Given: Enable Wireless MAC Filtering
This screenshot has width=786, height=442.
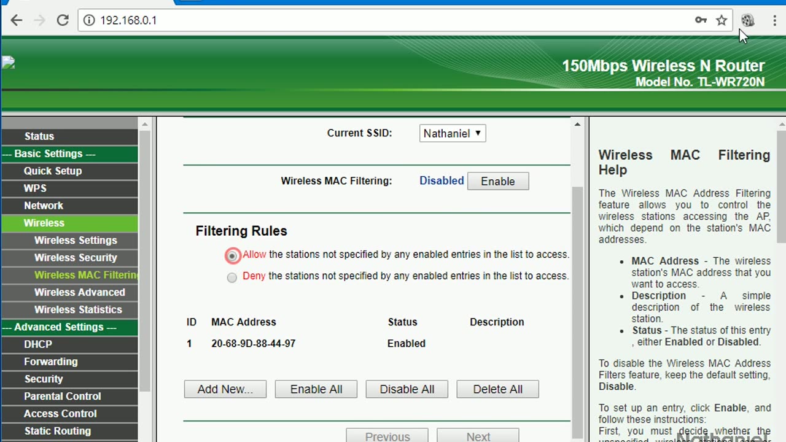Looking at the screenshot, I should (498, 181).
